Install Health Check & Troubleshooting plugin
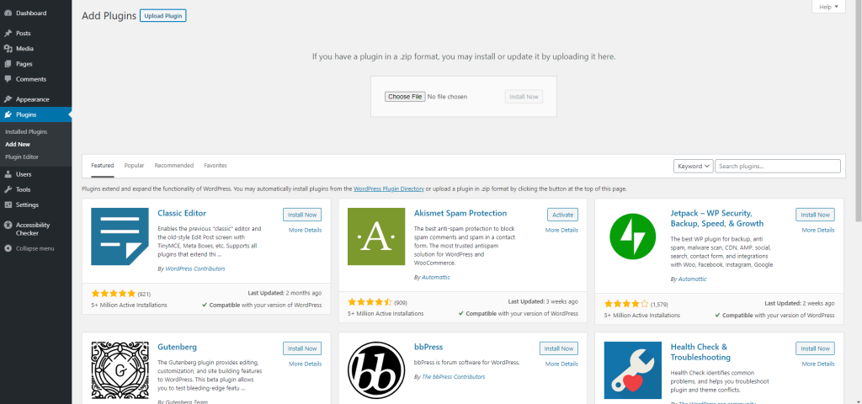This screenshot has height=404, width=862. point(815,348)
